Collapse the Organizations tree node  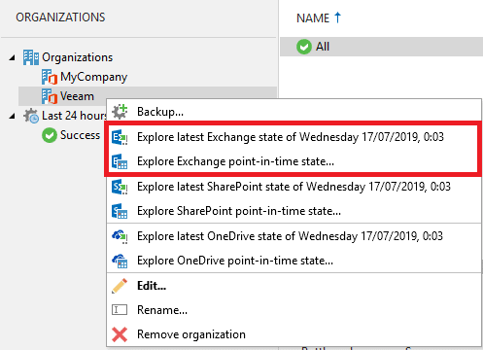tap(13, 57)
